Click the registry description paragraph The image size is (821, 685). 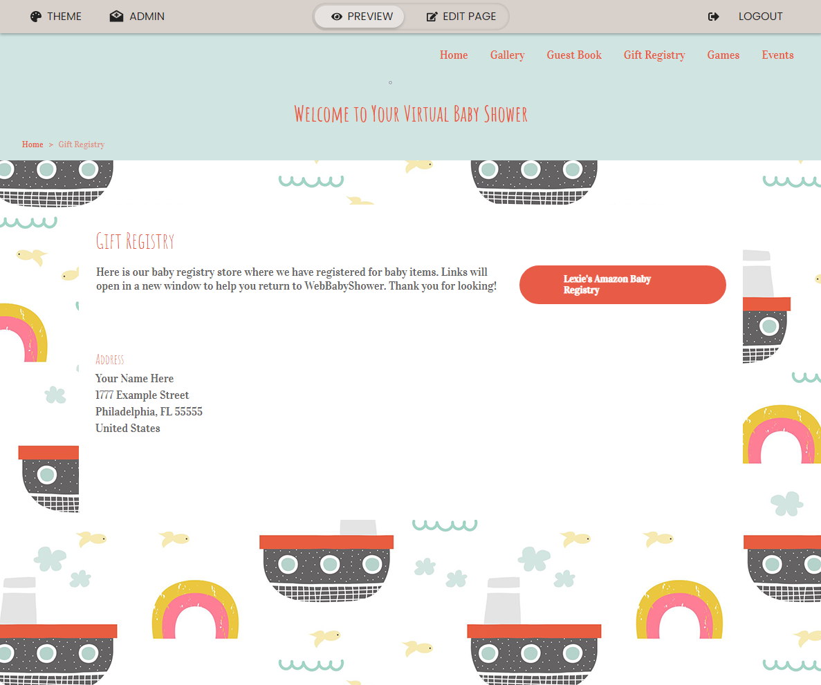[296, 279]
